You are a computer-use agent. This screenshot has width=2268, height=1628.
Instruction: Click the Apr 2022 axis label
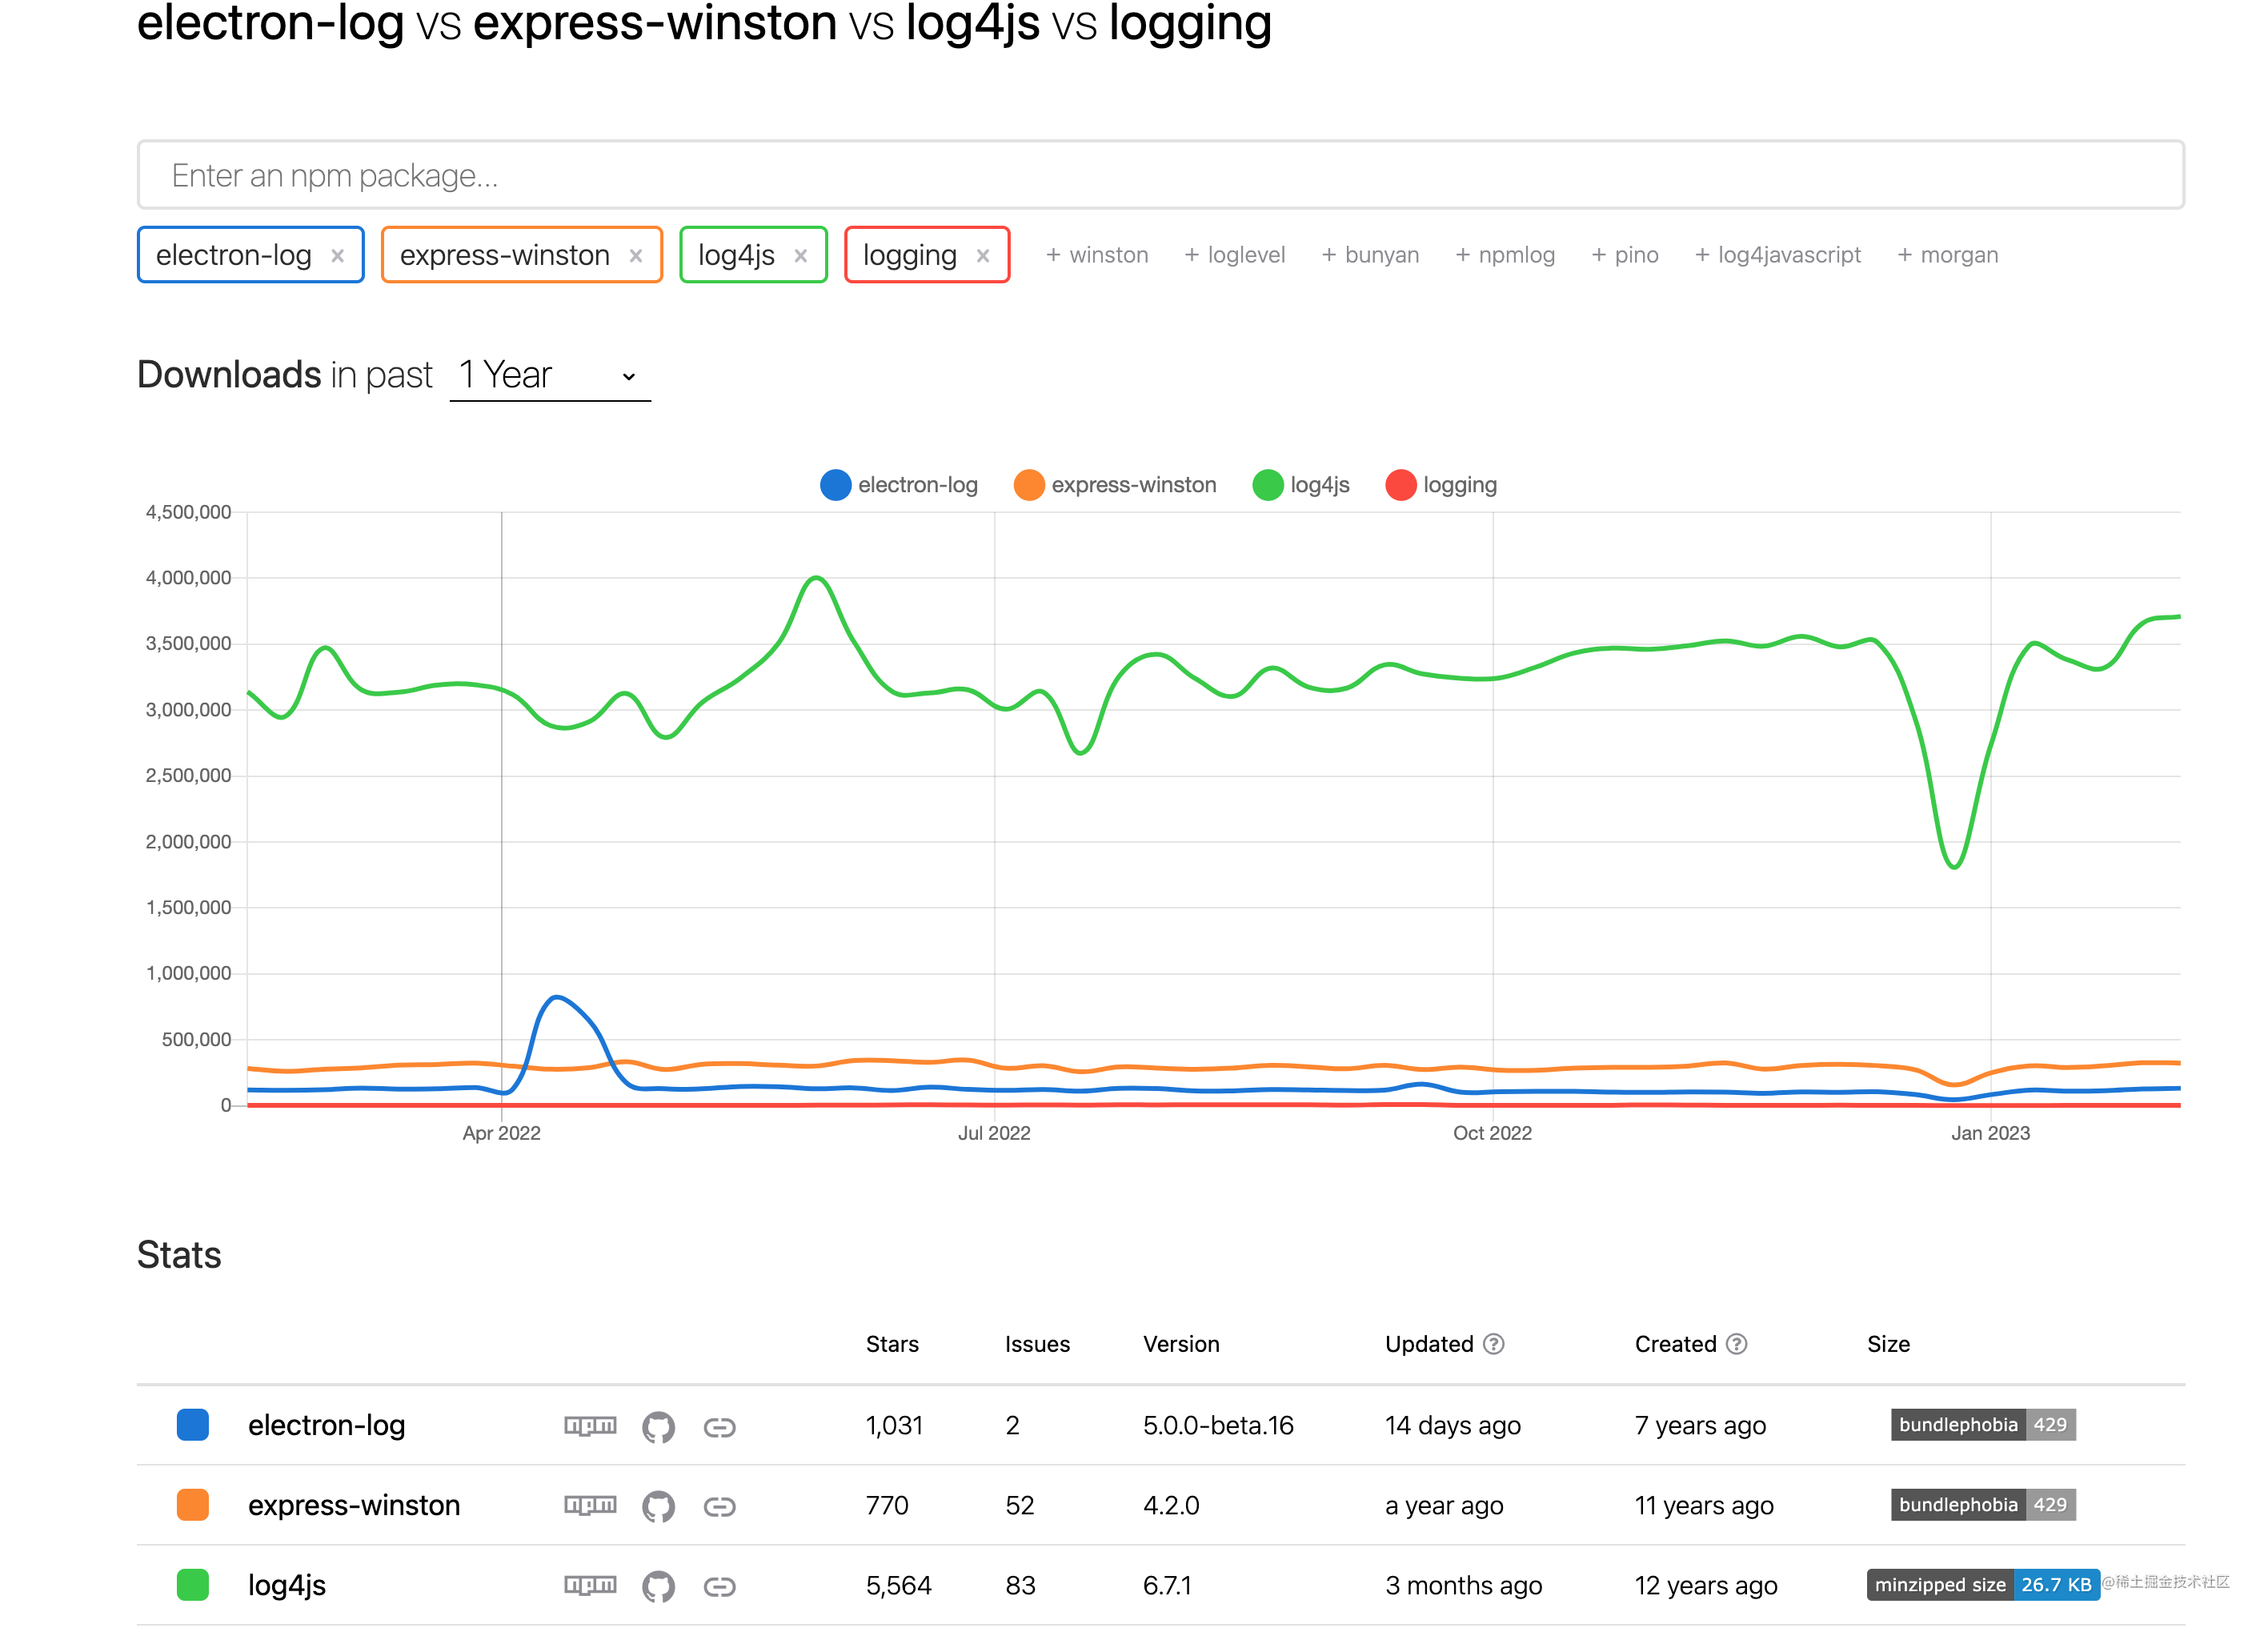click(x=501, y=1133)
